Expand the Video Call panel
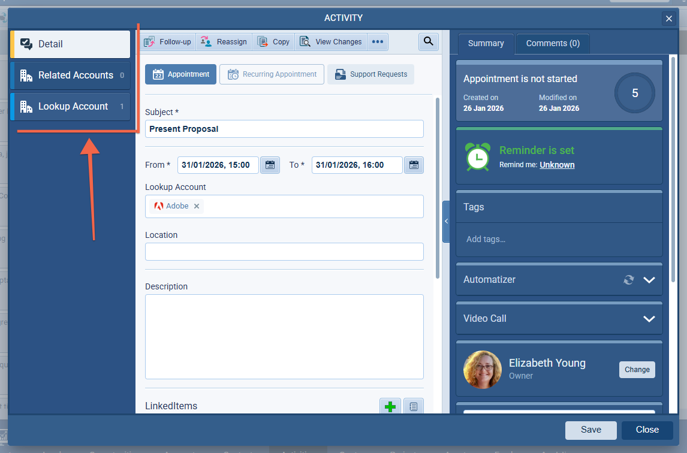This screenshot has height=453, width=687. pyautogui.click(x=649, y=319)
